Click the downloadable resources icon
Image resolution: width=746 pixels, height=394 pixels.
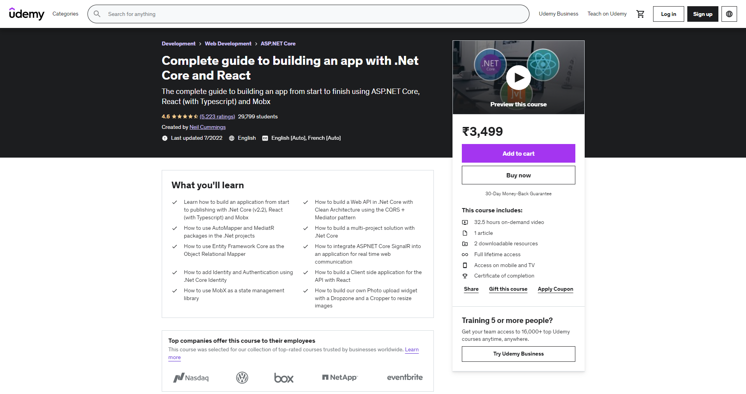pyautogui.click(x=465, y=244)
